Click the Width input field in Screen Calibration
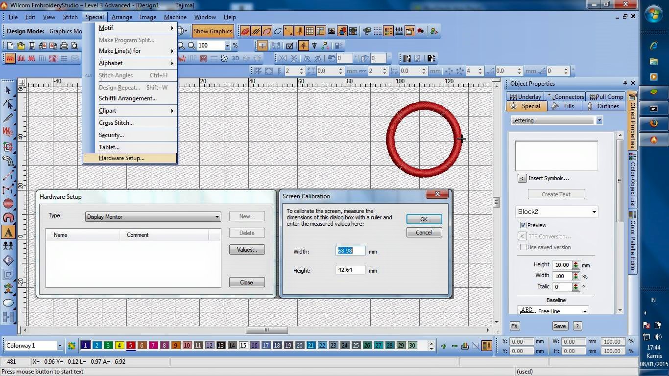669x376 pixels. [350, 251]
